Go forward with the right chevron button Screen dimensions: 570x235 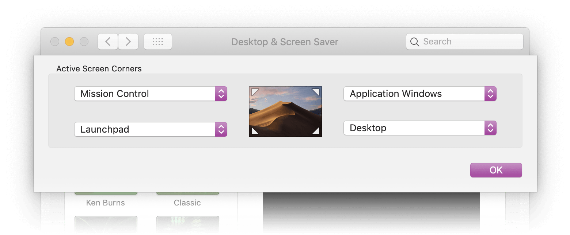tap(128, 42)
